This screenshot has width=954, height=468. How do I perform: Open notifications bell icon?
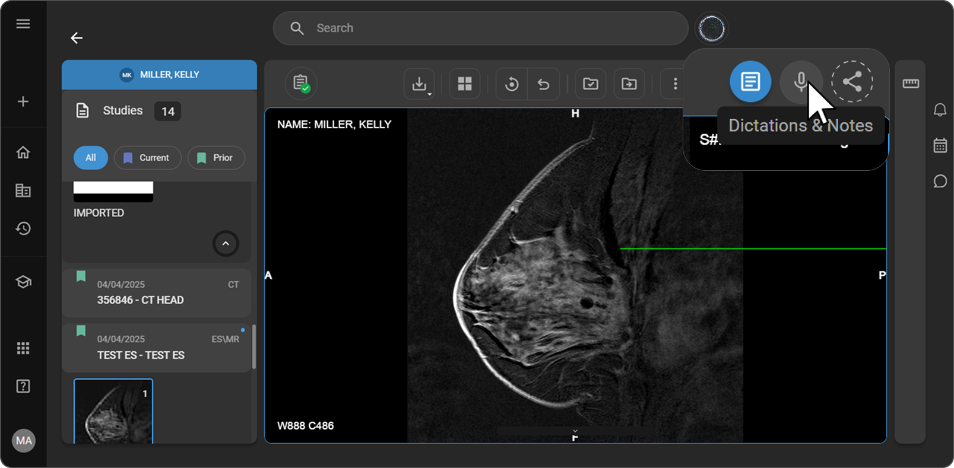940,110
